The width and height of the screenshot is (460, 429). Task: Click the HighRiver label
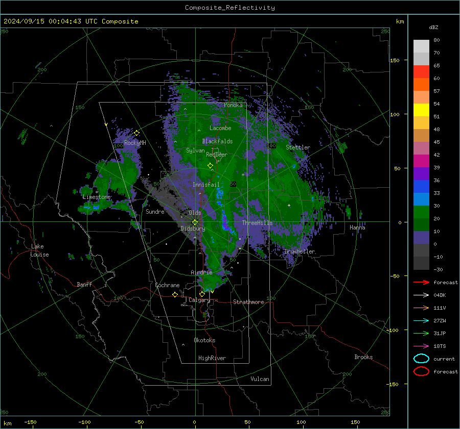tap(212, 358)
